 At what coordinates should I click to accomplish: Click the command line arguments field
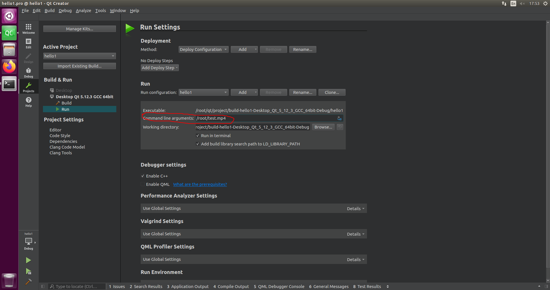coord(269,118)
